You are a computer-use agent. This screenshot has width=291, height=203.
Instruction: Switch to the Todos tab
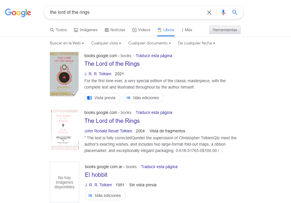pos(58,30)
